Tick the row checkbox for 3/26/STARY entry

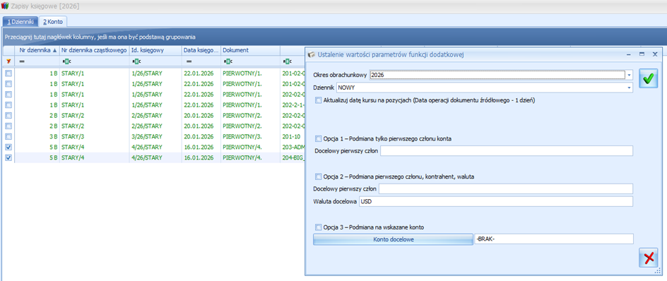click(8, 136)
